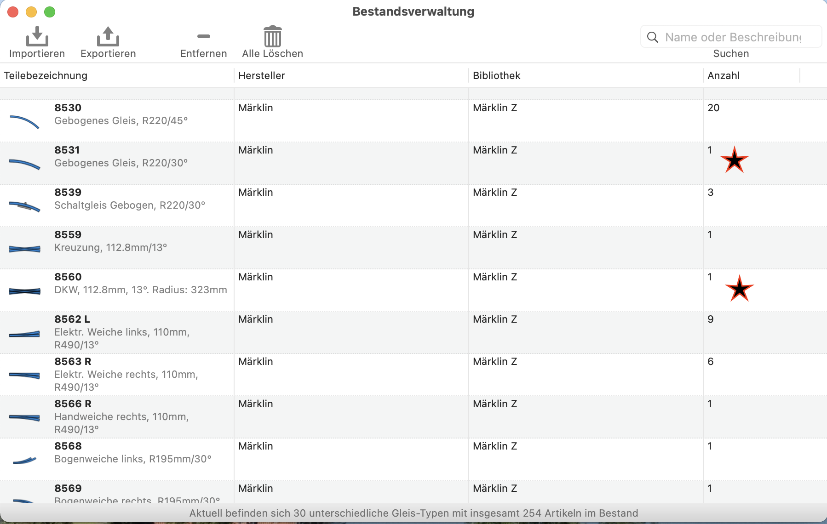Click quantity 1 in the 8559 row
The height and width of the screenshot is (524, 827).
coord(710,235)
